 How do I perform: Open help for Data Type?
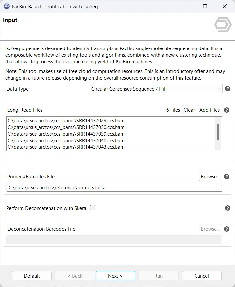point(227,89)
